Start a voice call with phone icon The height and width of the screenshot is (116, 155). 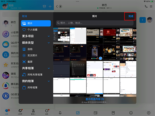pyautogui.click(x=146, y=6)
